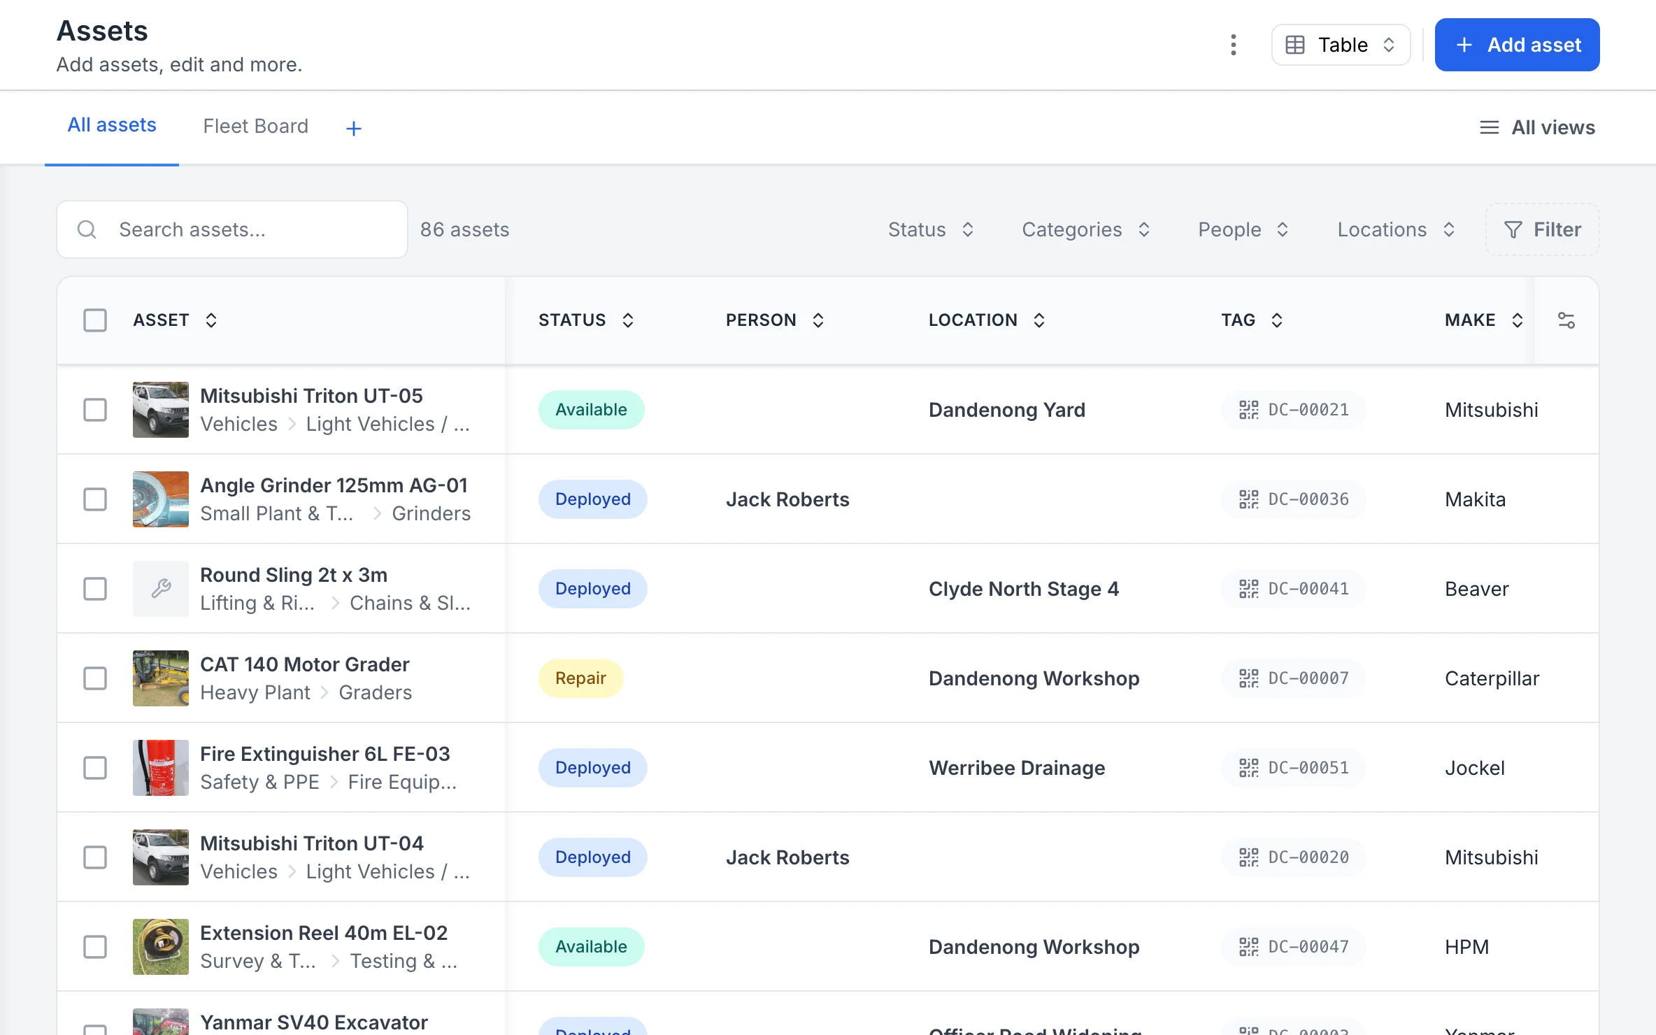Open the three-dot more options menu
1656x1035 pixels.
tap(1234, 45)
